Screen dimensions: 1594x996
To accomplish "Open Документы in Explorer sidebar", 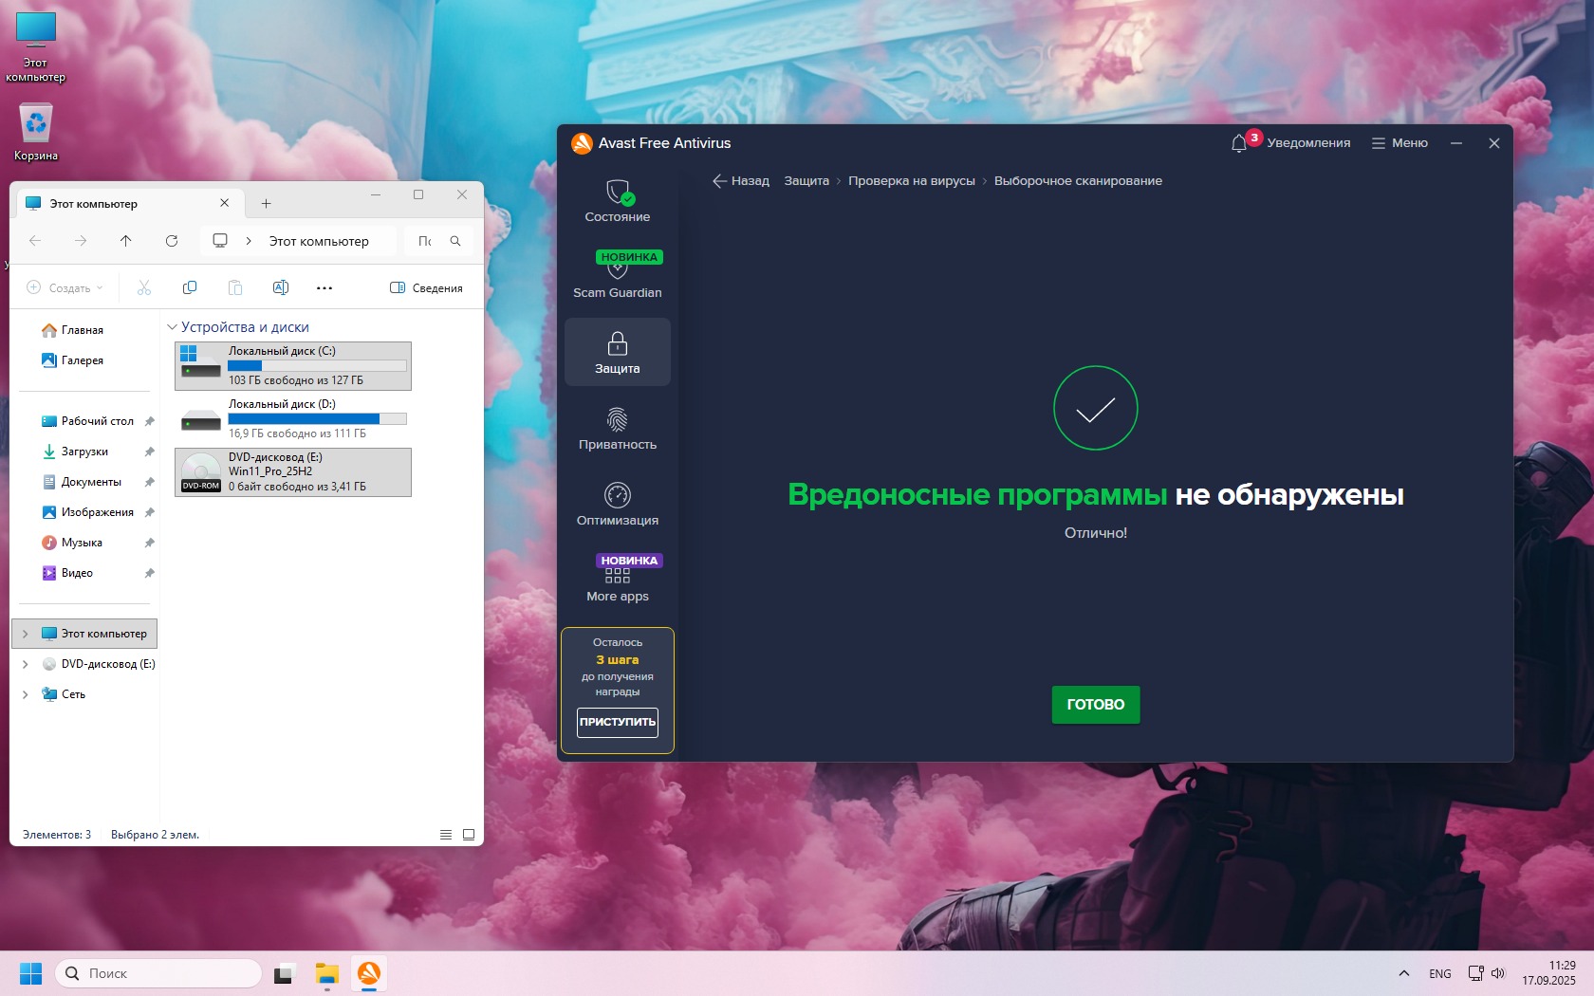I will click(x=83, y=482).
